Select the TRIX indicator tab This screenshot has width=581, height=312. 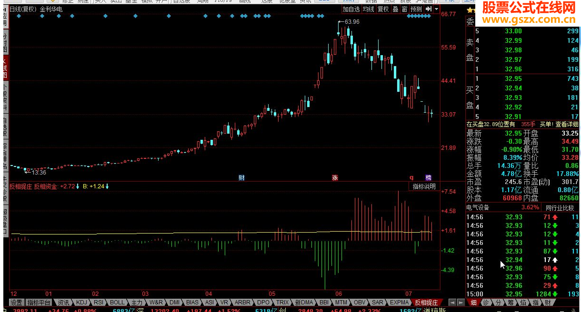click(x=282, y=302)
